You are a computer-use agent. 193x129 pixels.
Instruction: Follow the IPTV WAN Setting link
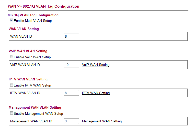click(x=96, y=93)
